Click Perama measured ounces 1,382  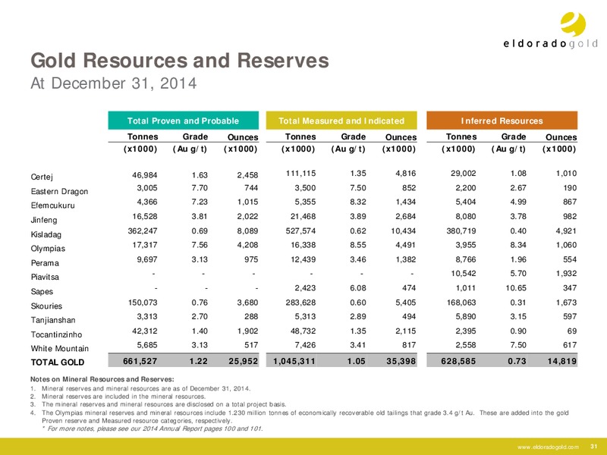coord(406,259)
